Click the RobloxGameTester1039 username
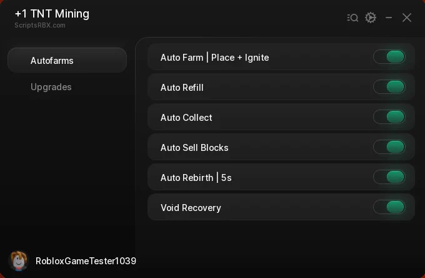The image size is (425, 278). coord(86,261)
